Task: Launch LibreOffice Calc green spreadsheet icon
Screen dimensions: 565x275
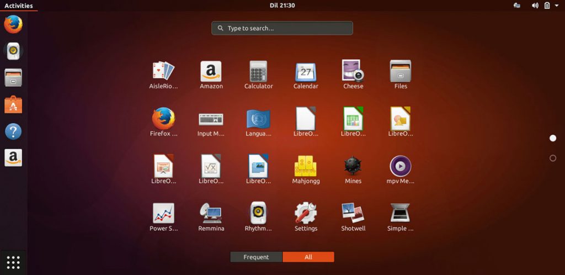Action: point(353,118)
